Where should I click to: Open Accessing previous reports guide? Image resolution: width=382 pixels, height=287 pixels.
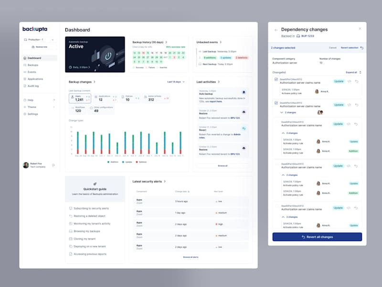88,254
